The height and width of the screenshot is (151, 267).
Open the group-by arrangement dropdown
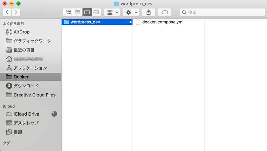[x=112, y=12]
